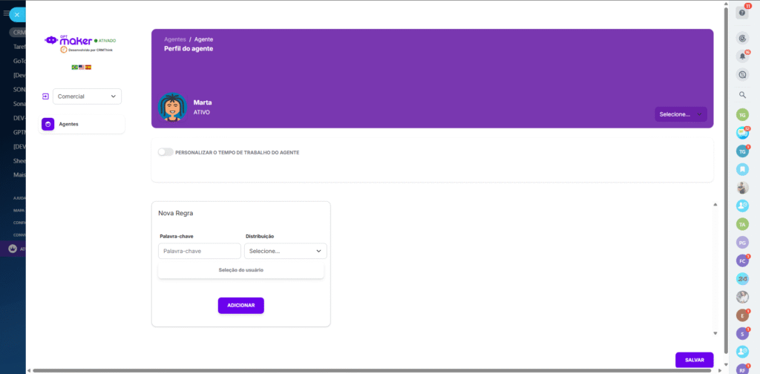This screenshot has width=760, height=374.
Task: Go to Agentes breadcrumb link
Action: point(174,39)
